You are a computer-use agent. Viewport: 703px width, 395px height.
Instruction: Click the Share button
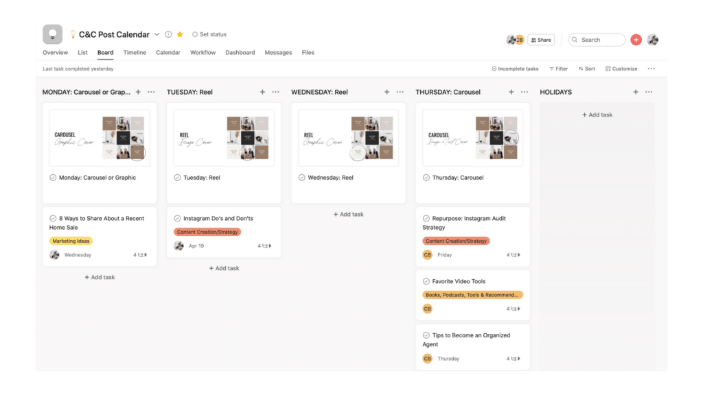(541, 40)
